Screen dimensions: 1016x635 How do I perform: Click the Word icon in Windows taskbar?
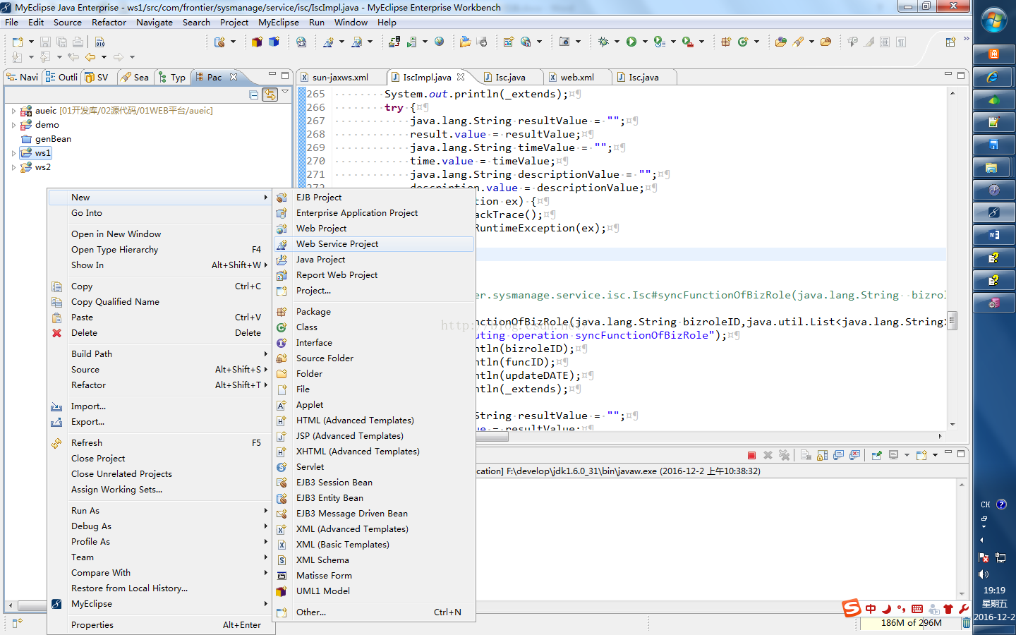tap(993, 235)
